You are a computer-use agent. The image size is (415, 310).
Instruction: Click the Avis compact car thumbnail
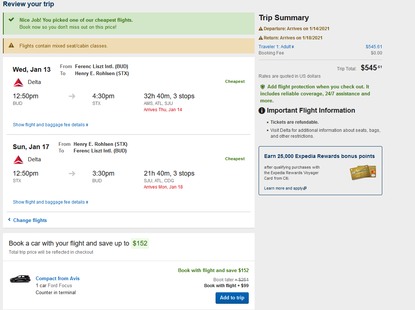pos(20,279)
